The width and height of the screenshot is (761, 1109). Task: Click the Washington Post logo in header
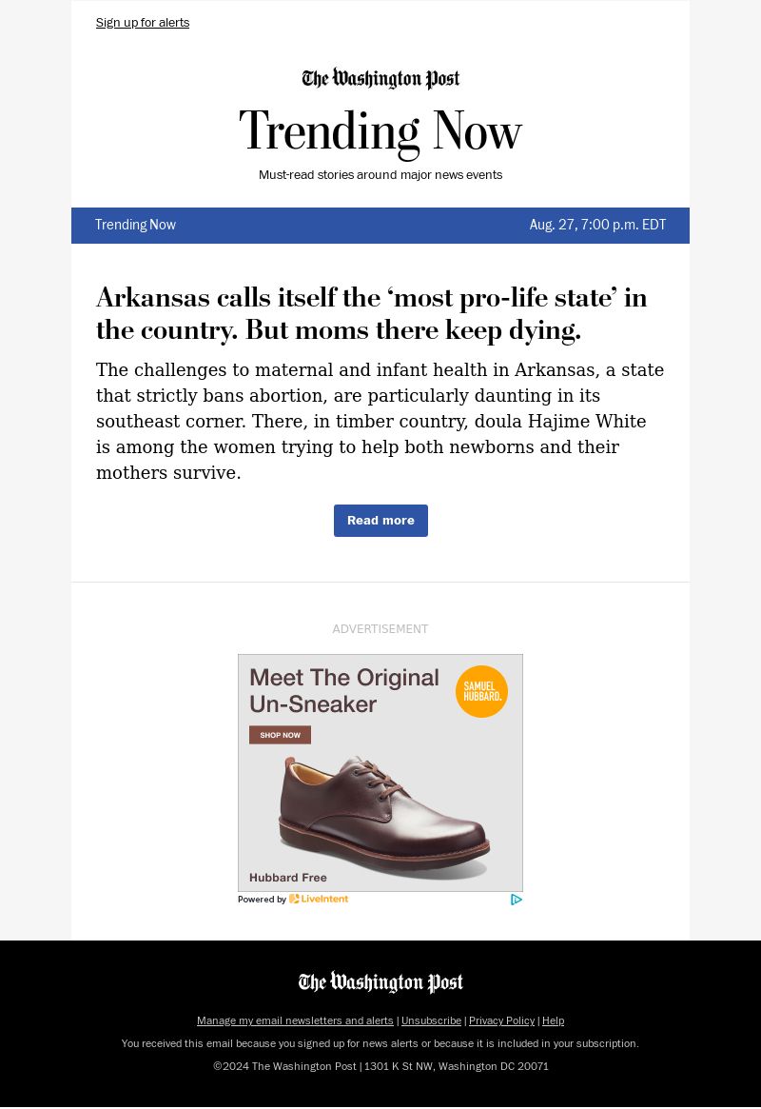point(380,79)
